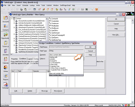Open the Calendar sidebar icon
Image resolution: width=135 pixels, height=107 pixels.
pos(6,59)
